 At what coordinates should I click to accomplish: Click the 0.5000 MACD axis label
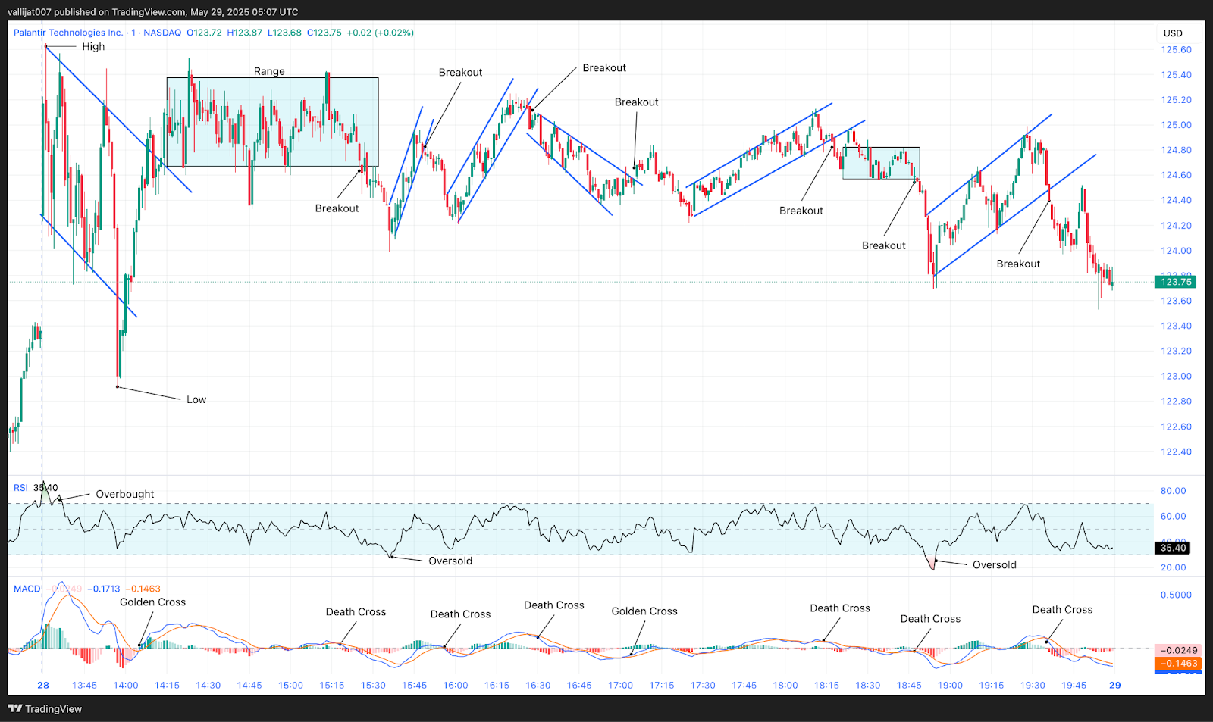(x=1176, y=595)
